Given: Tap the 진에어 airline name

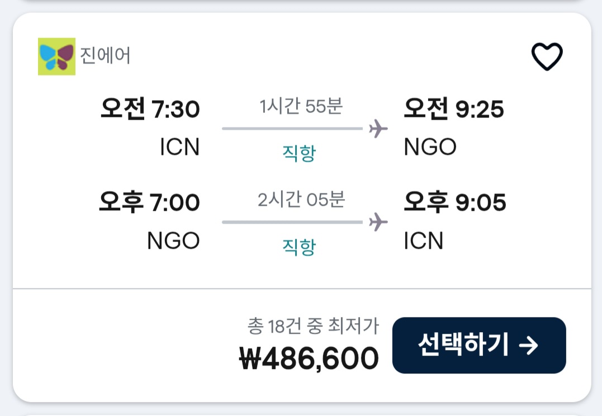Looking at the screenshot, I should [x=106, y=56].
